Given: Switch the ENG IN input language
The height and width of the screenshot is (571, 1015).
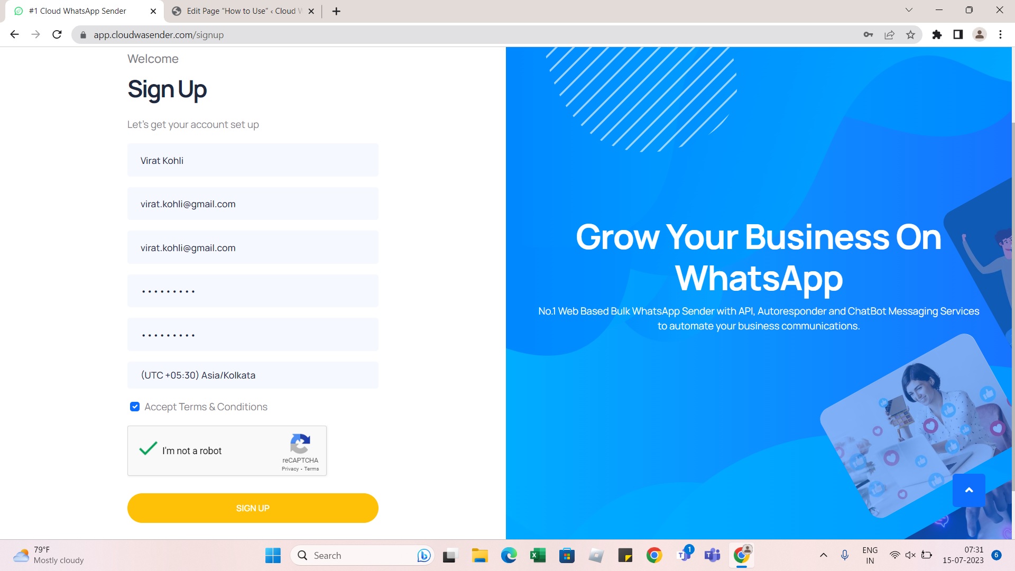Looking at the screenshot, I should 870,555.
